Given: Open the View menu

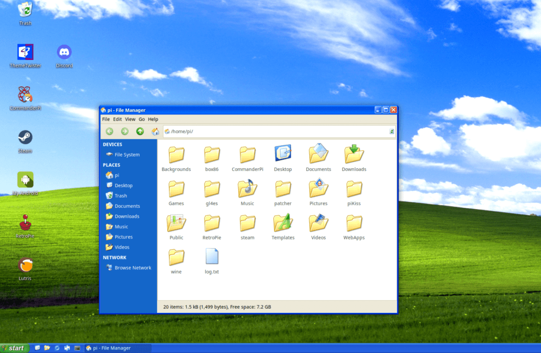Looking at the screenshot, I should 130,119.
